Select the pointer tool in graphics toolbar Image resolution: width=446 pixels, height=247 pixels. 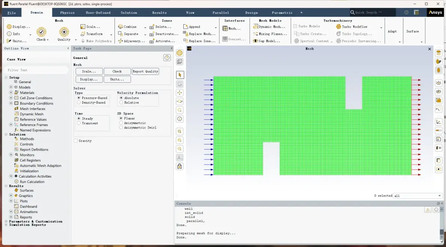tap(180, 75)
